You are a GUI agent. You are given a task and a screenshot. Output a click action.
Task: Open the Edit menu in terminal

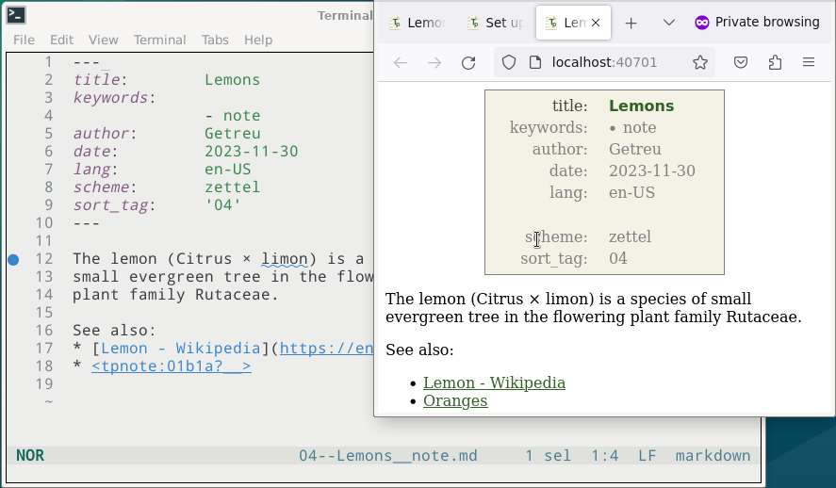click(x=62, y=40)
